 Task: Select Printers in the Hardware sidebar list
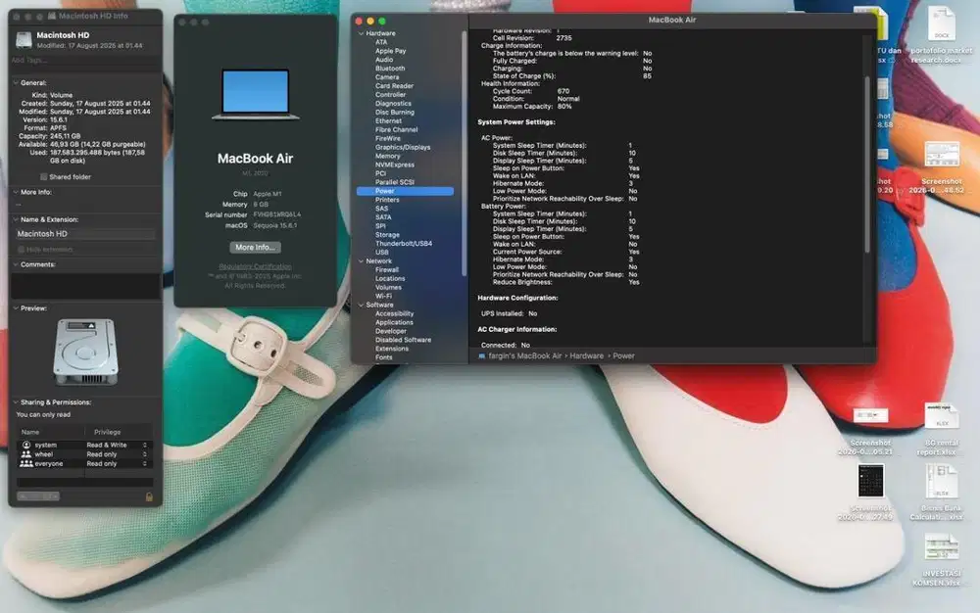(387, 200)
